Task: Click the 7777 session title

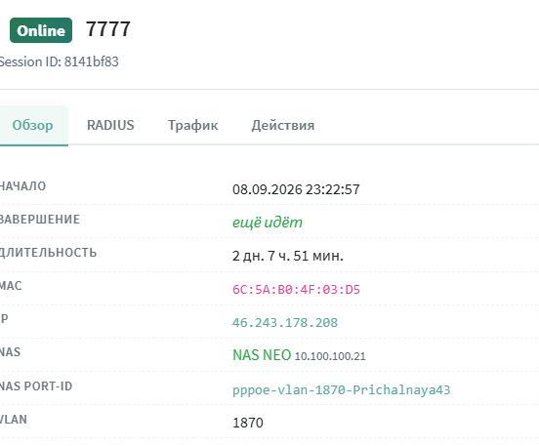Action: pyautogui.click(x=108, y=29)
